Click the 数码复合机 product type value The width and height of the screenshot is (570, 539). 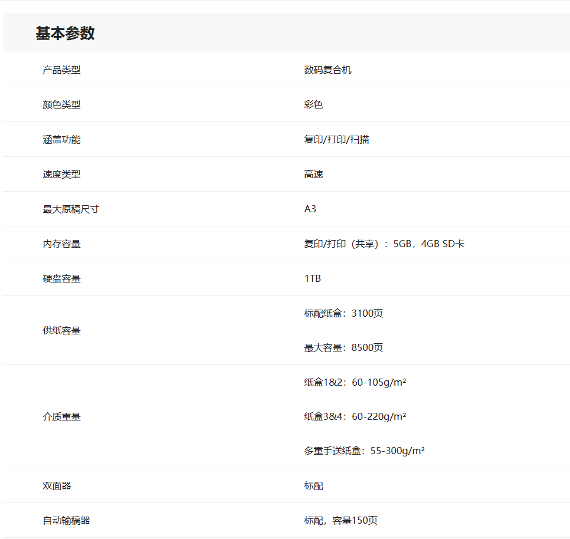pos(327,70)
